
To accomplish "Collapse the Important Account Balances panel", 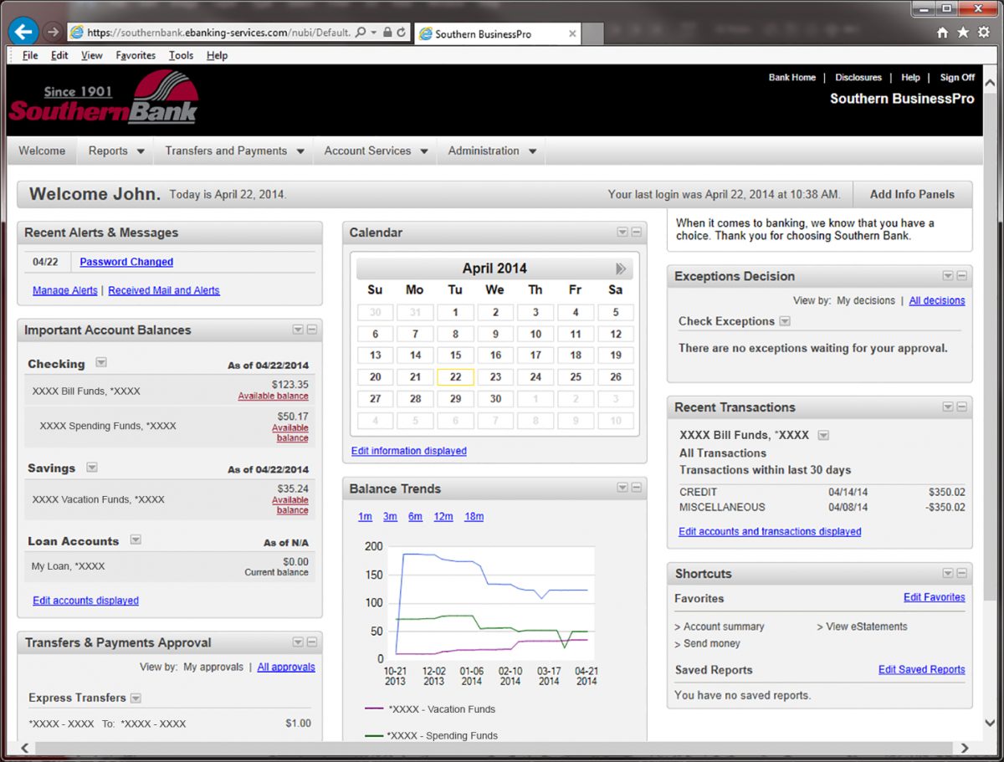I will pos(311,330).
